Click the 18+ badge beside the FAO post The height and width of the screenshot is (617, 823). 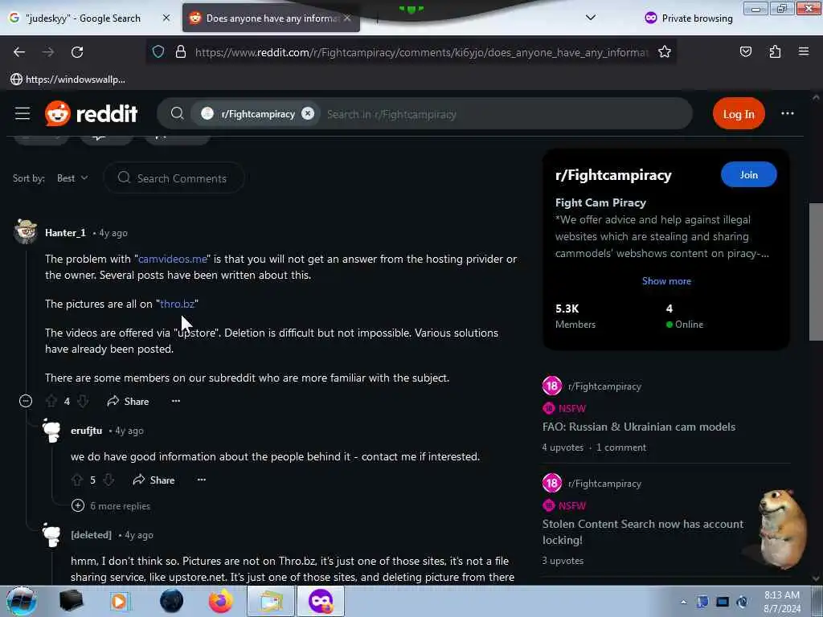click(x=551, y=386)
